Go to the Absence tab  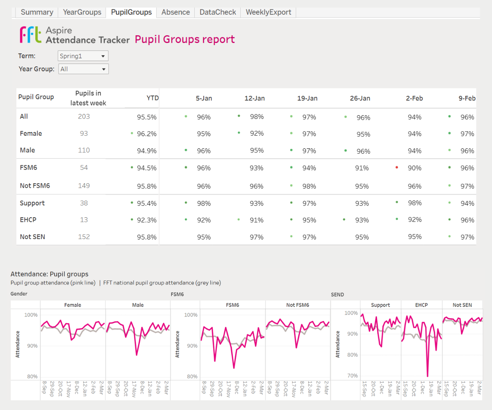click(175, 12)
